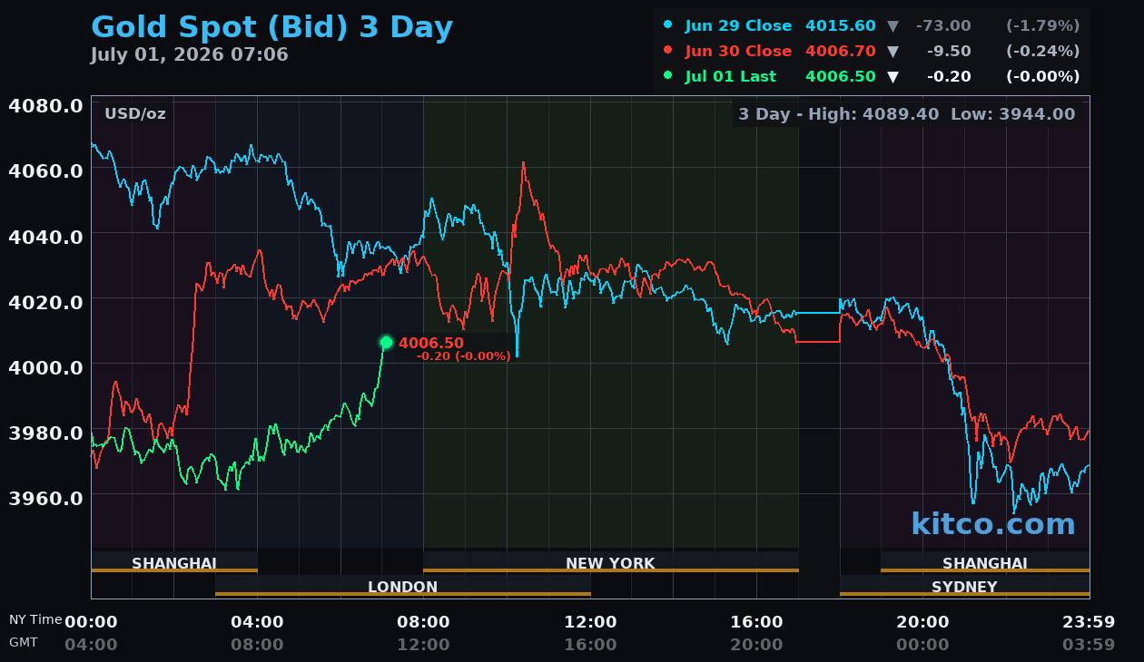1144x662 pixels.
Task: Click the NY time 08:00 axis label
Action: click(x=423, y=622)
